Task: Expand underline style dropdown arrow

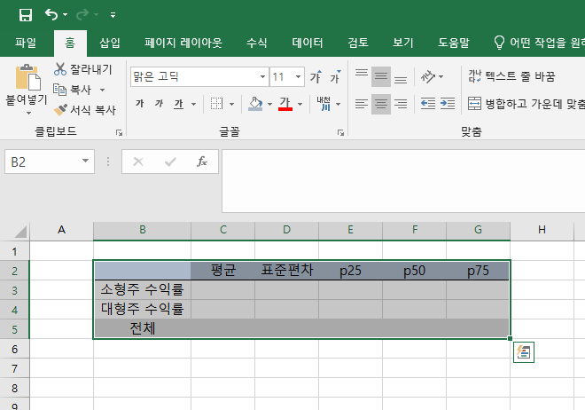Action: pos(193,104)
